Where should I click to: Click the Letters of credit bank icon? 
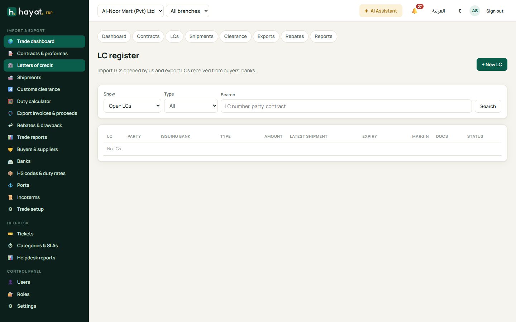tap(10, 65)
